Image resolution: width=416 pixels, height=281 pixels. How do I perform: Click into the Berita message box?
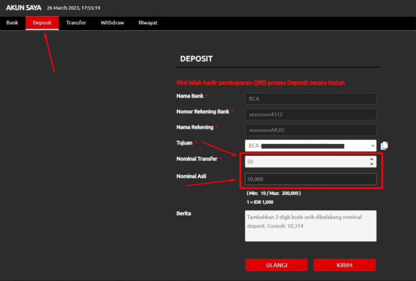pos(310,226)
